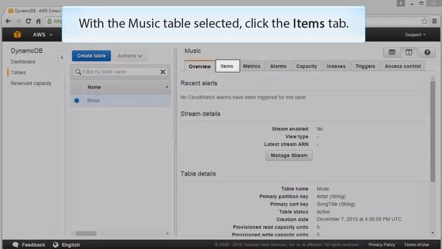Toggle Name column sort arrow
This screenshot has height=249, width=442.
pyautogui.click(x=167, y=87)
